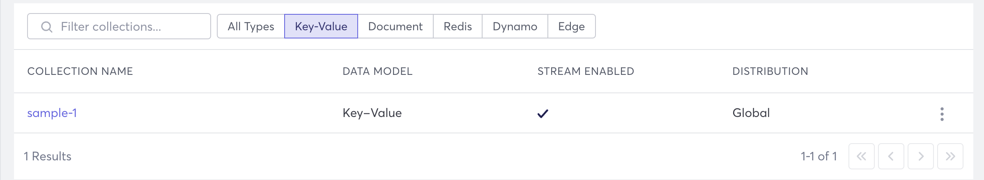Click the Data Model column header

coord(377,71)
